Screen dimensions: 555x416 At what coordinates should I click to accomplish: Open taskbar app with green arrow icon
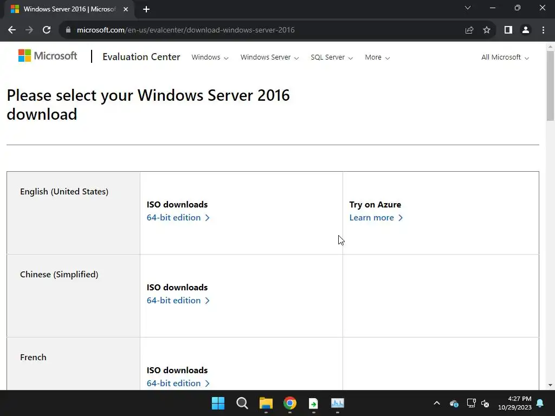click(314, 403)
